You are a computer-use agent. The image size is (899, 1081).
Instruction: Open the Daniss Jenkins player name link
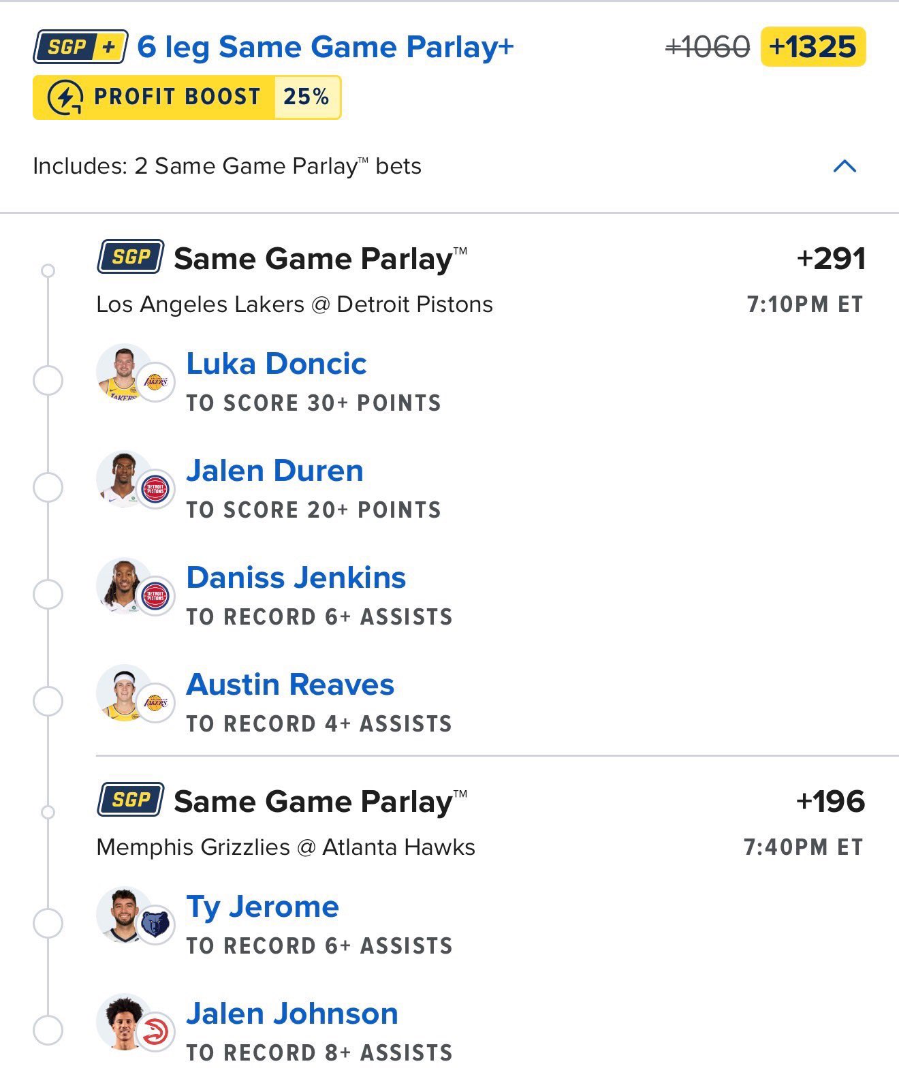(296, 578)
